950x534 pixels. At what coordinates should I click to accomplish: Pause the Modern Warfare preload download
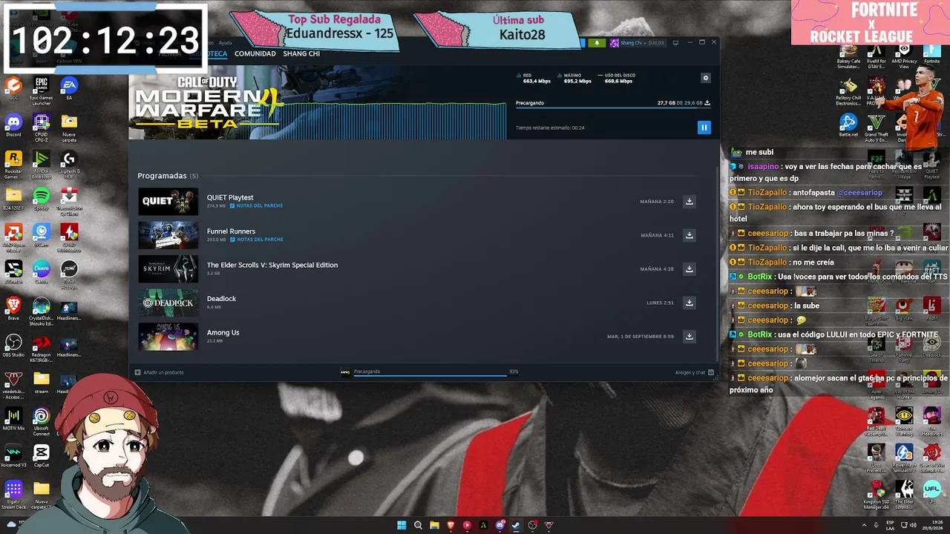(704, 128)
